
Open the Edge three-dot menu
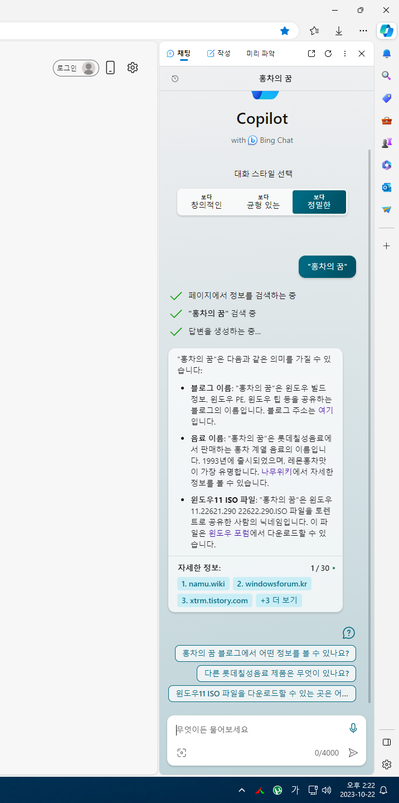click(363, 31)
